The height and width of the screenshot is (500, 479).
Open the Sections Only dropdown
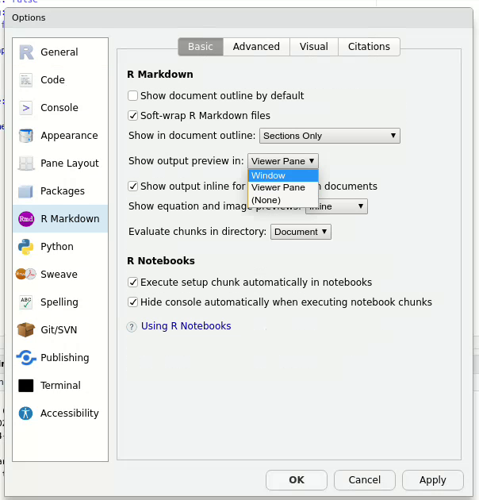point(330,136)
